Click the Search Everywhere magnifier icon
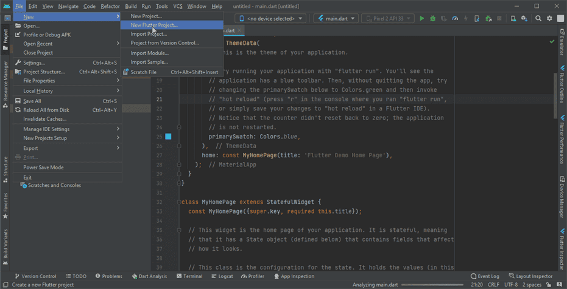 pos(539,19)
